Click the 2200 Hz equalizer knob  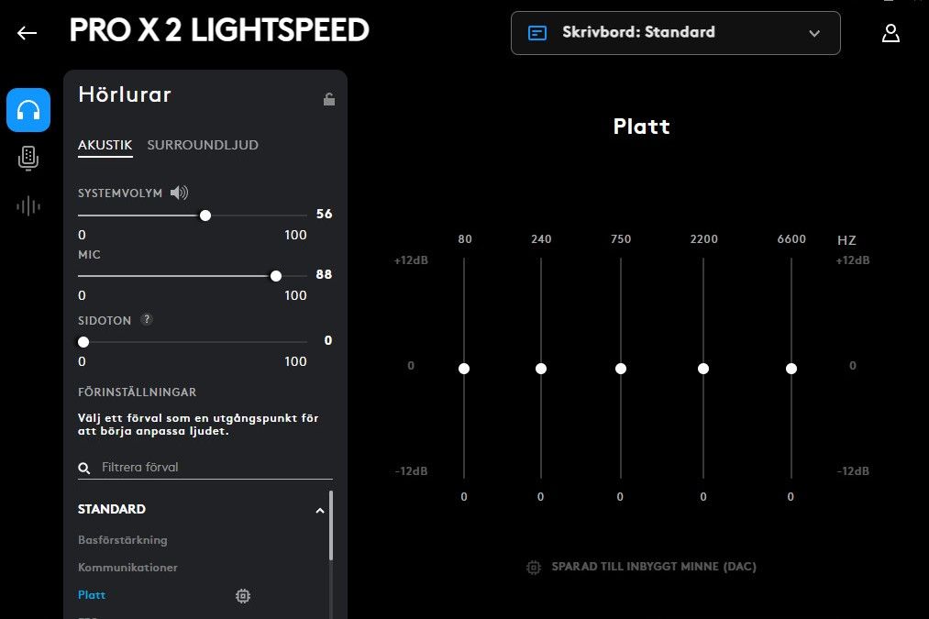pyautogui.click(x=703, y=369)
